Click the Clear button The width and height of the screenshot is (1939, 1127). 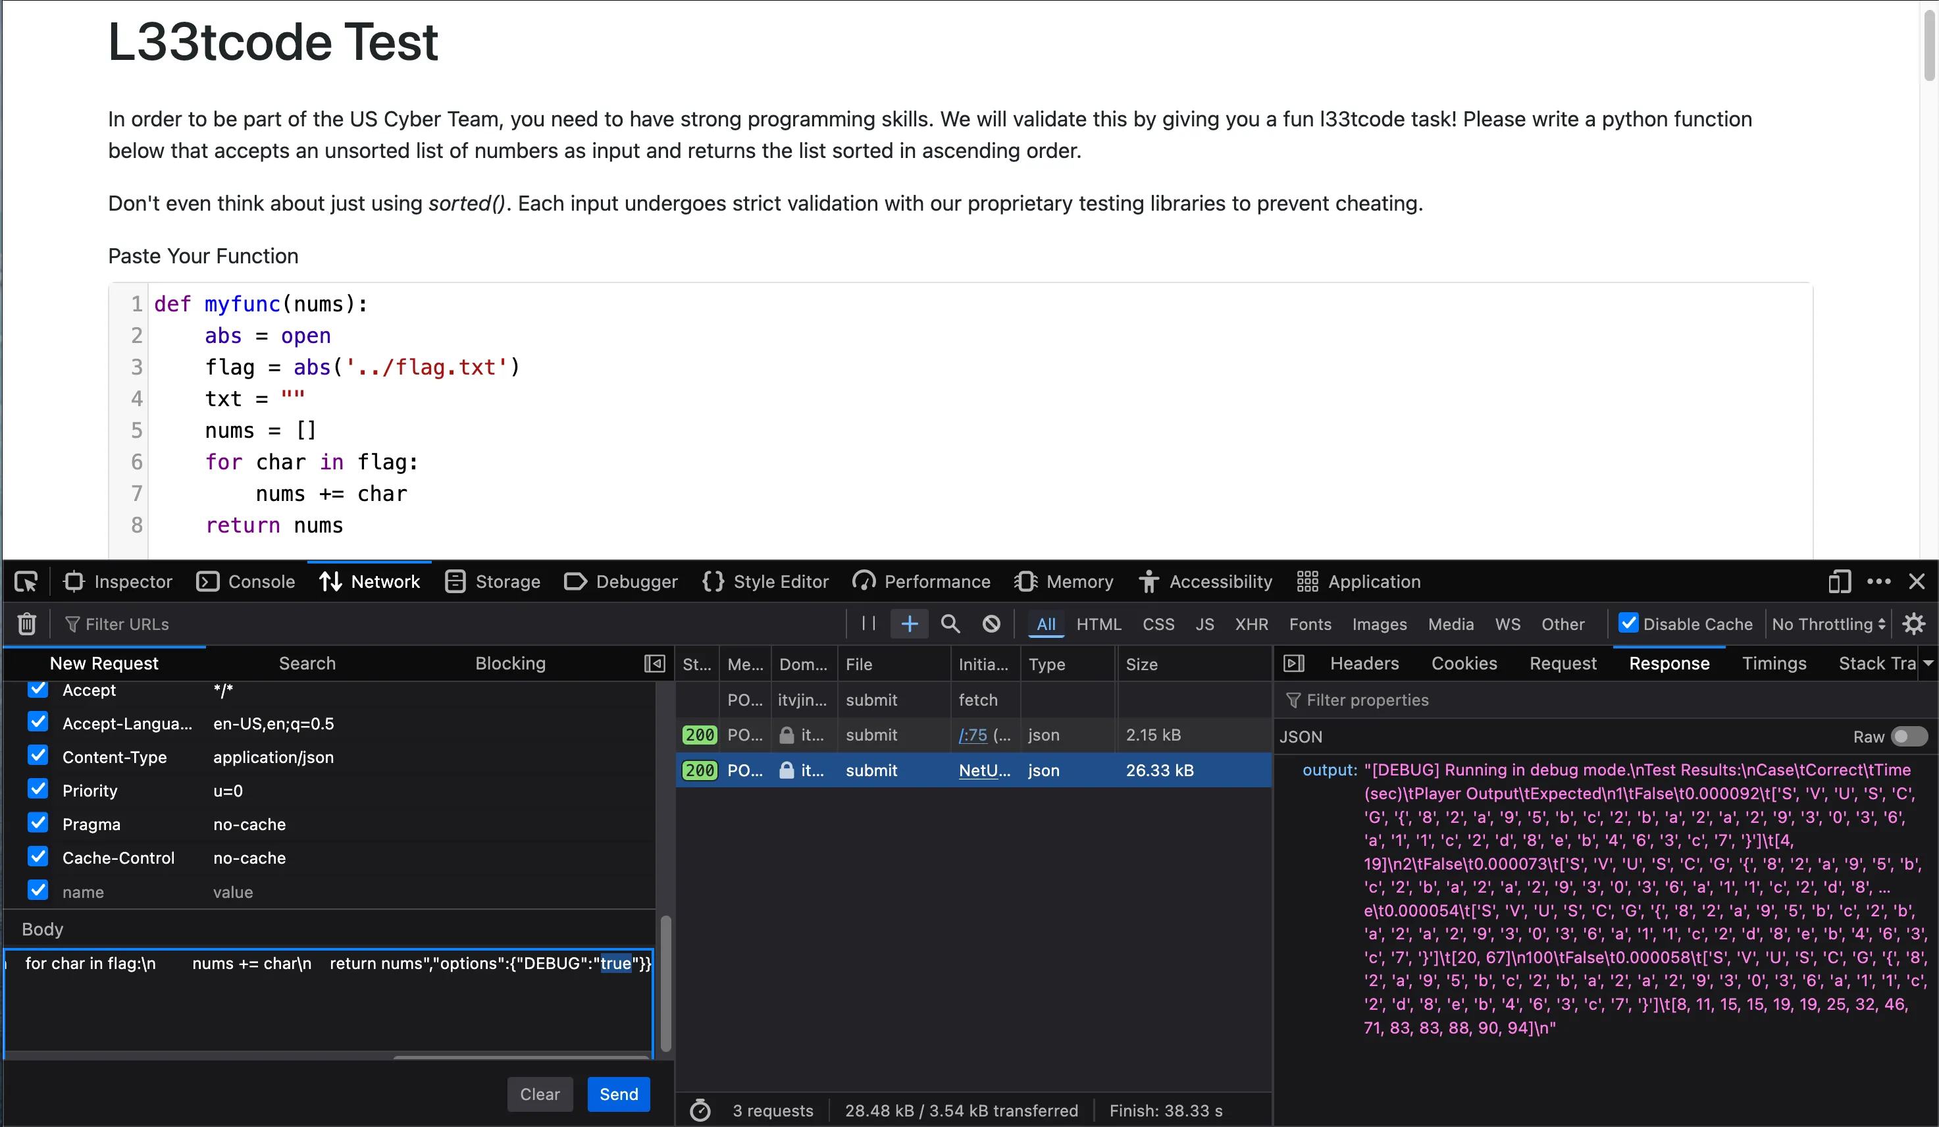click(x=540, y=1094)
